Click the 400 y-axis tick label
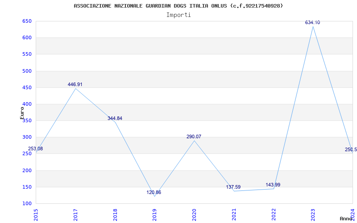Screen dimensions: 357x223 (27, 104)
